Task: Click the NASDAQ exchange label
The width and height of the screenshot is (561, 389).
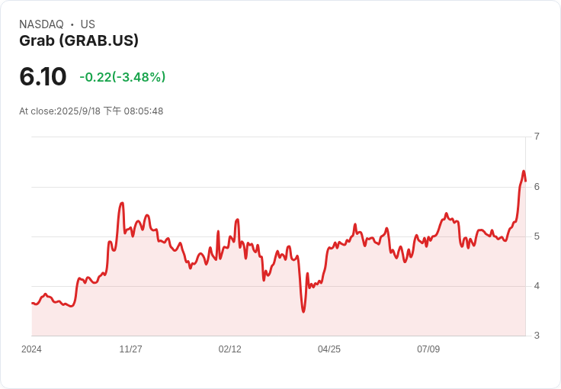Action: point(41,24)
